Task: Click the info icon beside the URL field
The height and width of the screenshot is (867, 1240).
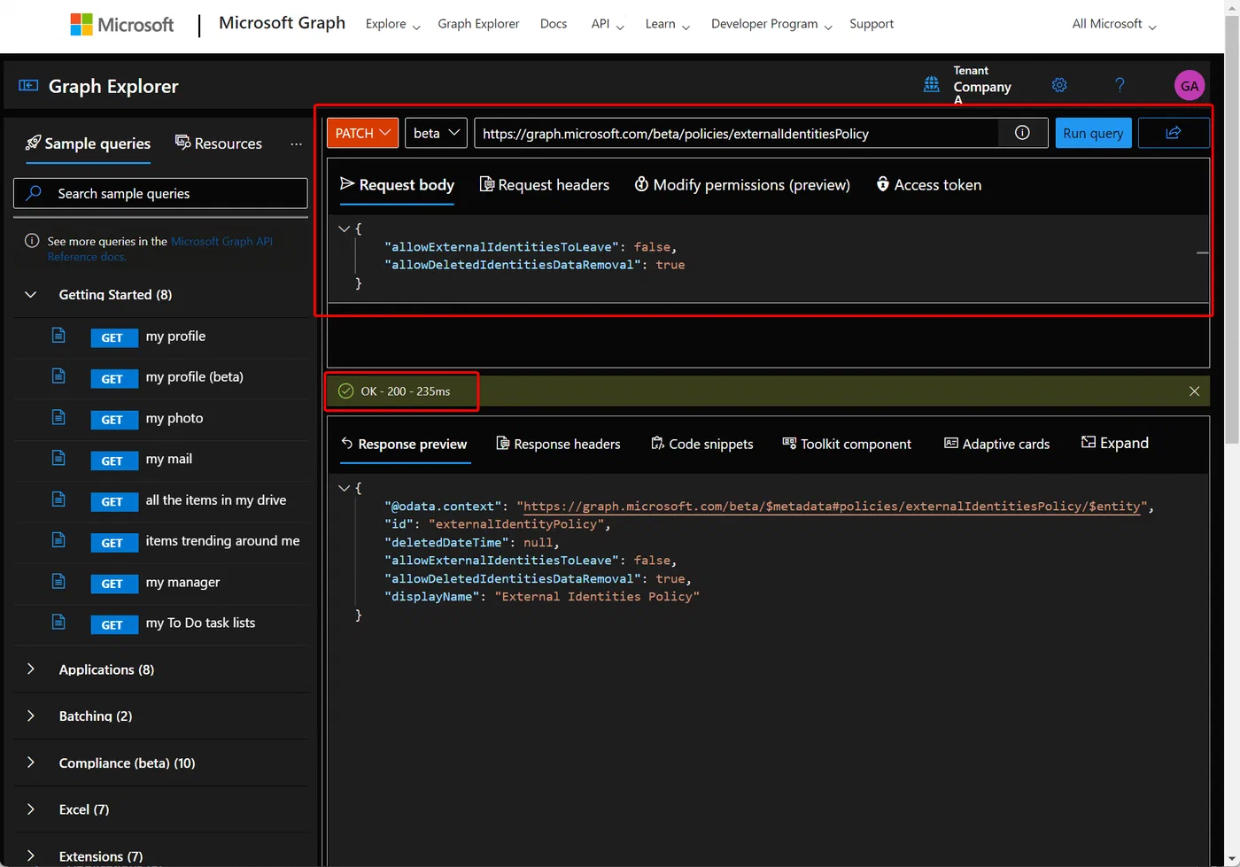Action: tap(1022, 133)
